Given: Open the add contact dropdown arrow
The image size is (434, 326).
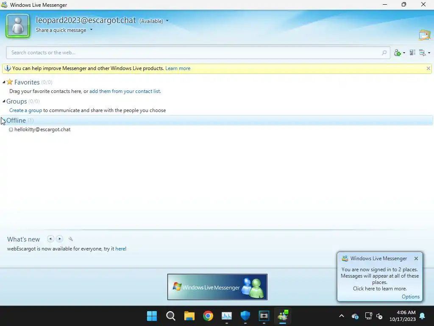Looking at the screenshot, I should (x=404, y=53).
